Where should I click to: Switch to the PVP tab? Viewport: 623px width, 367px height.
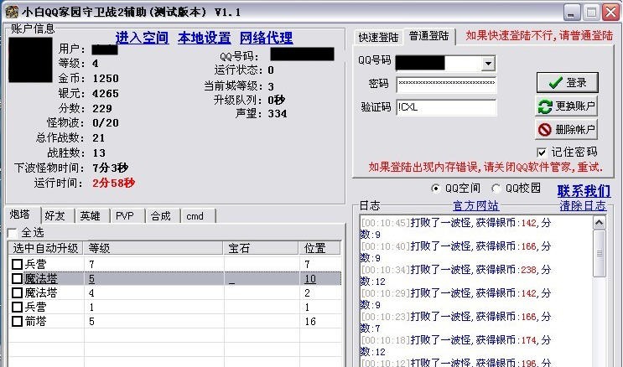[127, 216]
